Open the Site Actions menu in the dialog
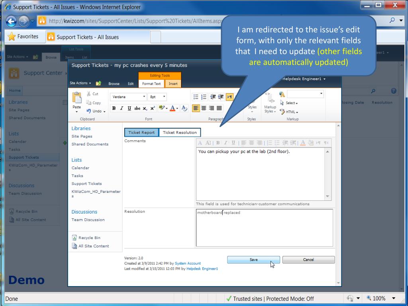Image resolution: width=408 pixels, height=306 pixels. coord(80,83)
